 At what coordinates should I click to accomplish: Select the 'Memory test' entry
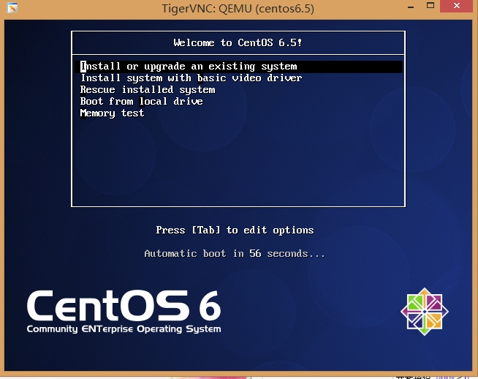(x=112, y=113)
